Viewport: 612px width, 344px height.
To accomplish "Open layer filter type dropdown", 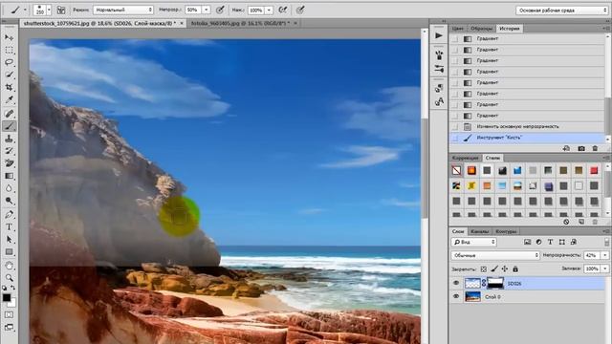I will 474,242.
